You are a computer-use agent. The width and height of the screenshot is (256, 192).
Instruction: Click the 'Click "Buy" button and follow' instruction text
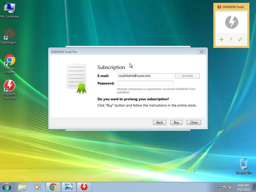click(x=147, y=105)
